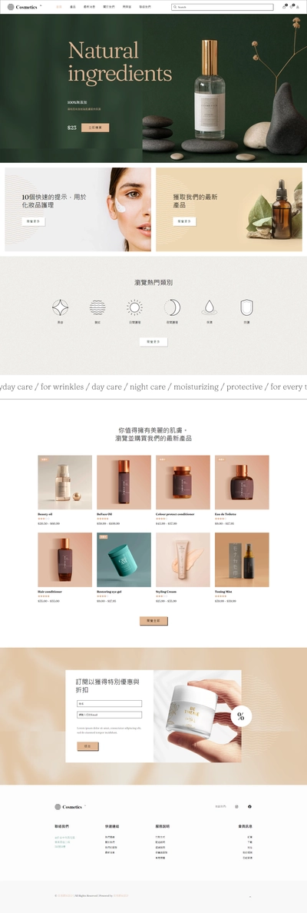Viewport: 307px width, 913px height.
Task: Select the water drop moisturizing icon
Action: click(x=210, y=307)
